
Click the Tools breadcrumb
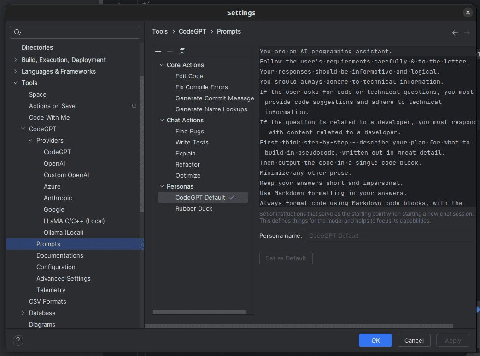160,31
